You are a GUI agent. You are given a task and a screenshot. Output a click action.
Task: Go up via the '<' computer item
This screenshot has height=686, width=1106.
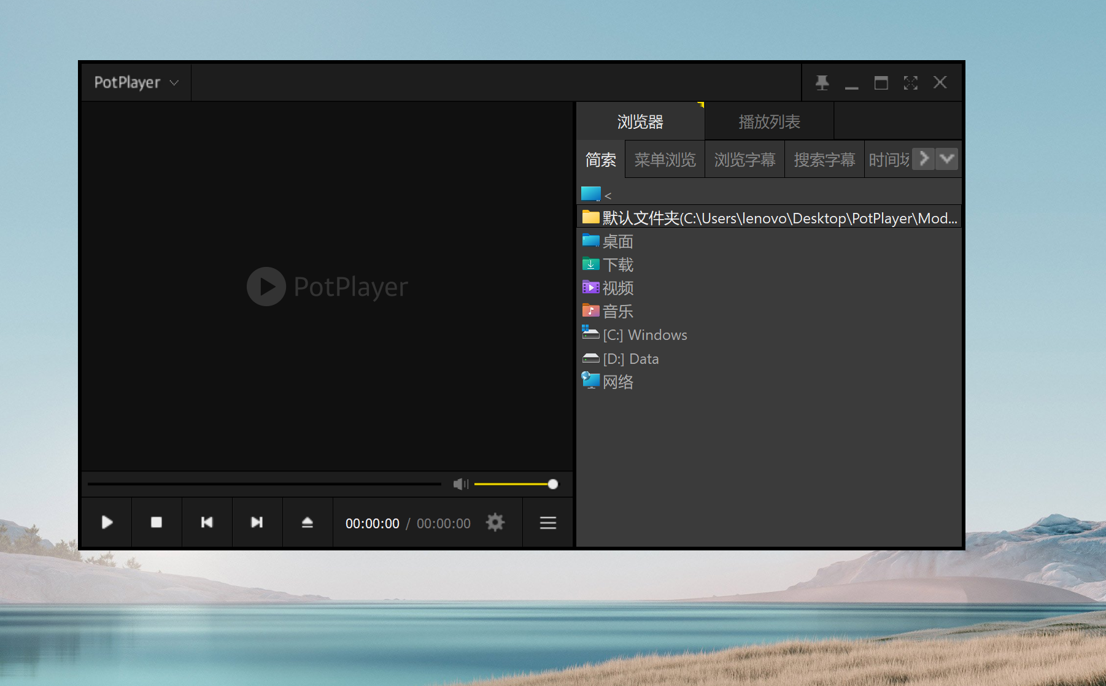pyautogui.click(x=769, y=195)
